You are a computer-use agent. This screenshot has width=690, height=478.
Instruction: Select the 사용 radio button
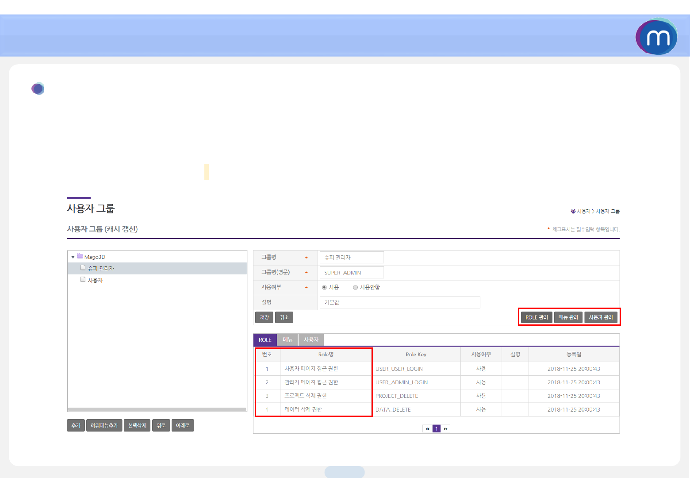click(x=324, y=287)
